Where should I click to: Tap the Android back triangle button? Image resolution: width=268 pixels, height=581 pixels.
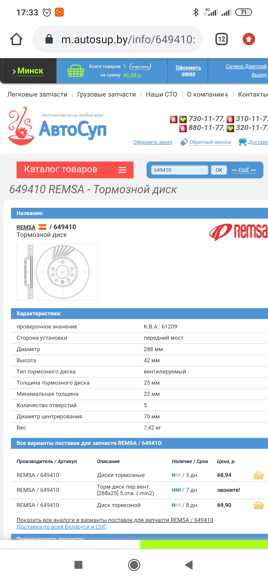pyautogui.click(x=189, y=565)
